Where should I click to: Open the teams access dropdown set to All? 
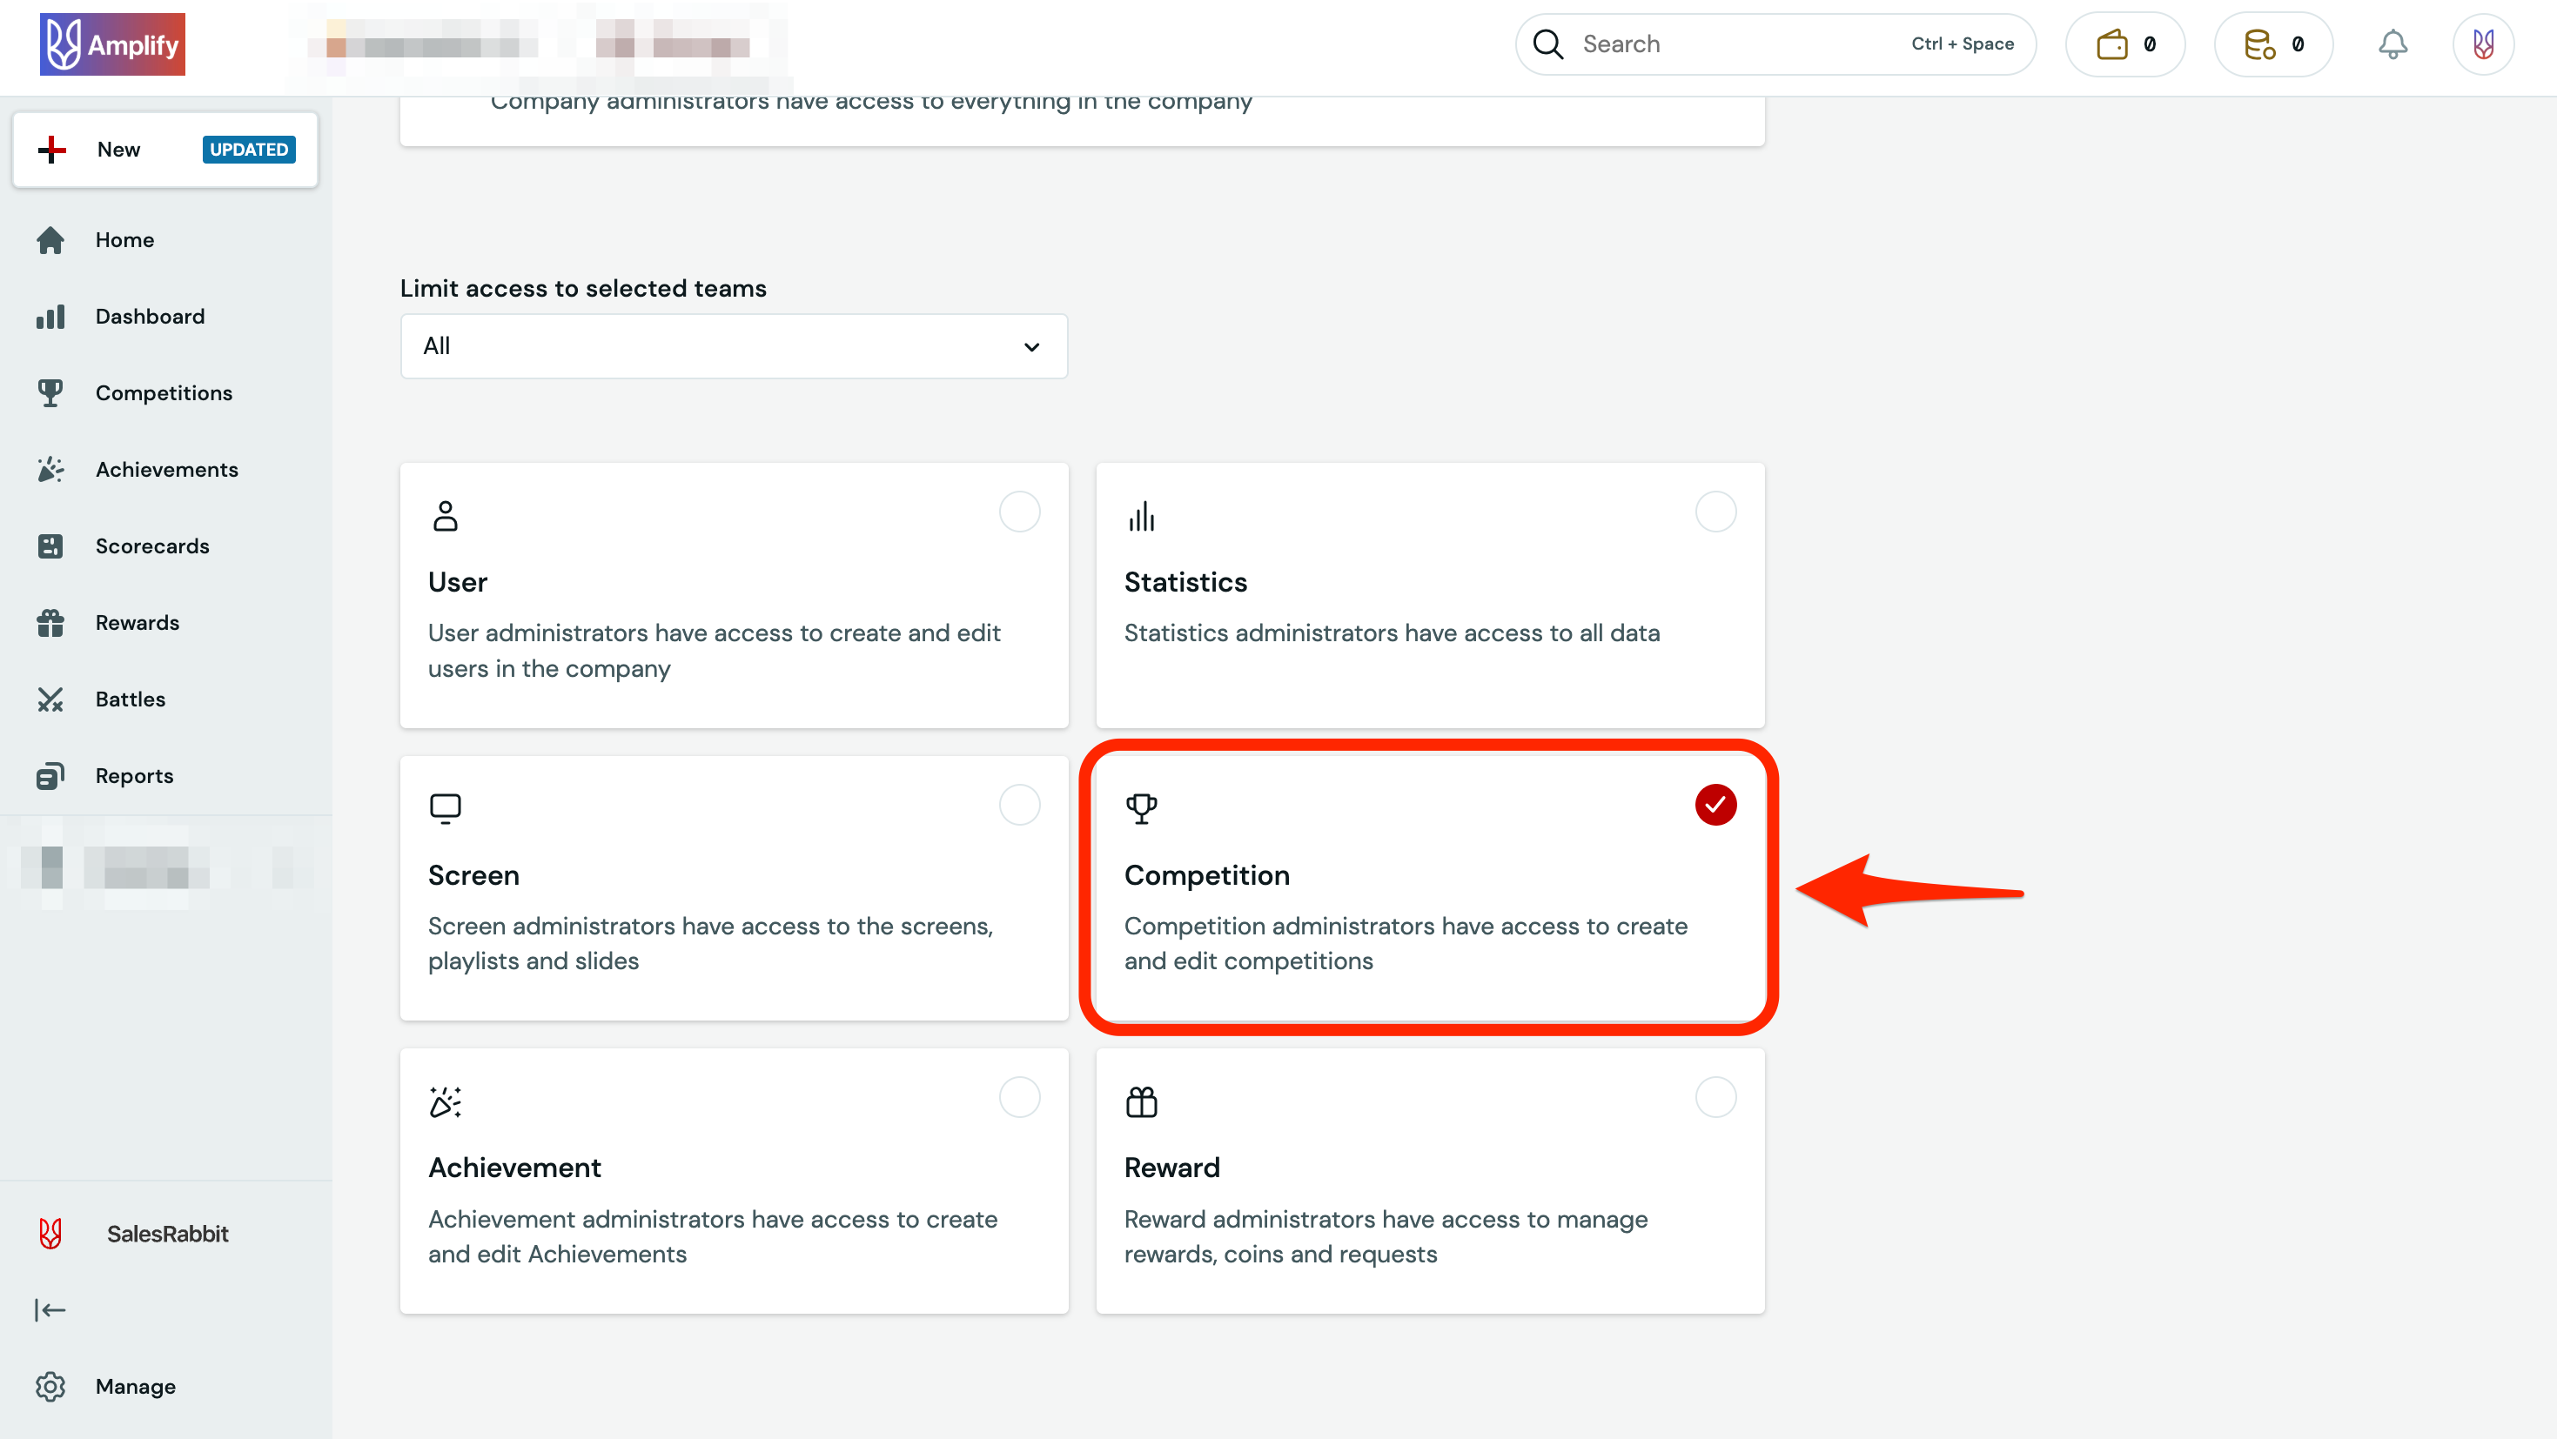click(x=733, y=345)
